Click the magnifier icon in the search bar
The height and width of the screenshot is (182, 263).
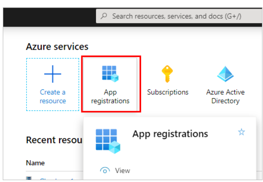pos(104,16)
